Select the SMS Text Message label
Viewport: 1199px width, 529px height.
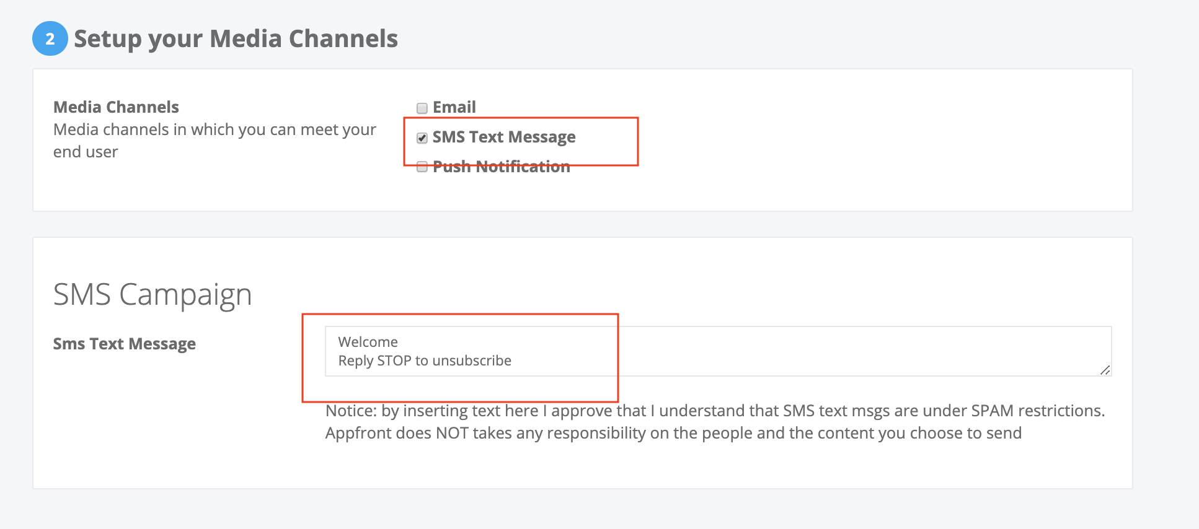504,137
